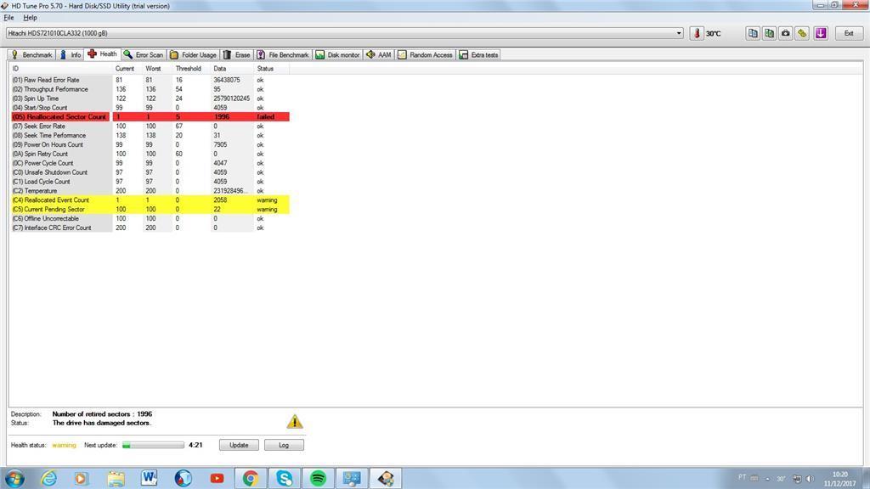870x489 pixels.
Task: Switch to the Erase tab
Action: tap(237, 55)
